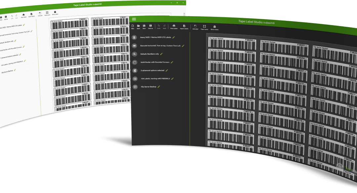Open InfoLabel from the light window toolbar
Image resolution: width=357 pixels, height=193 pixels.
pyautogui.click(x=40, y=14)
